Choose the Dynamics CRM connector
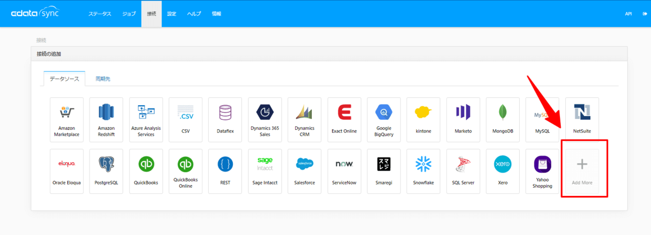 pyautogui.click(x=304, y=119)
